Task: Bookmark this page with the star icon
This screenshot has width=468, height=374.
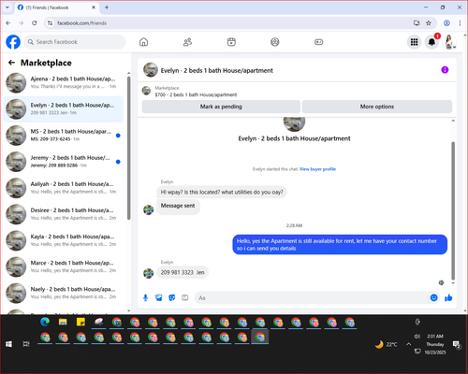Action: [429, 23]
